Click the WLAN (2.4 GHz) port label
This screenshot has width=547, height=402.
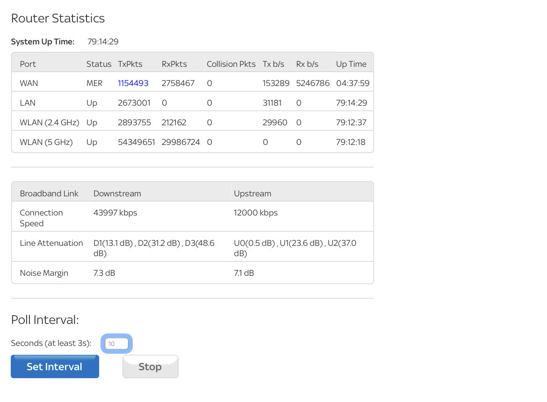[50, 122]
